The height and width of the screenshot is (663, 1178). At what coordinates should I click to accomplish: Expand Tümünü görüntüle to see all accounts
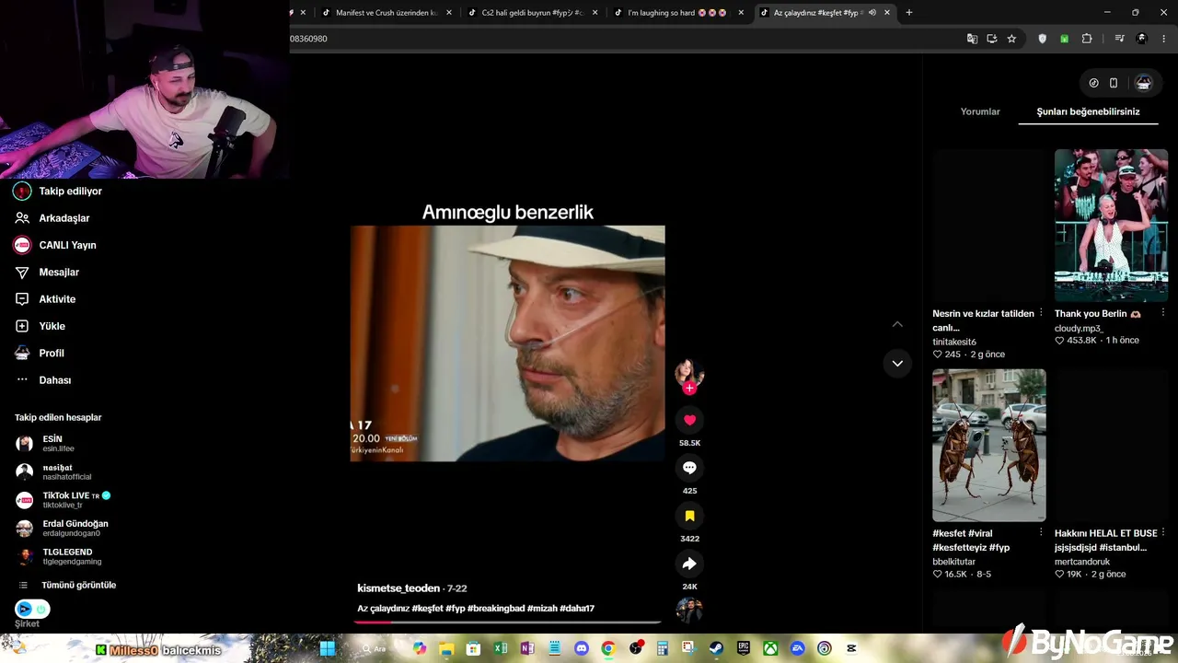(x=67, y=585)
